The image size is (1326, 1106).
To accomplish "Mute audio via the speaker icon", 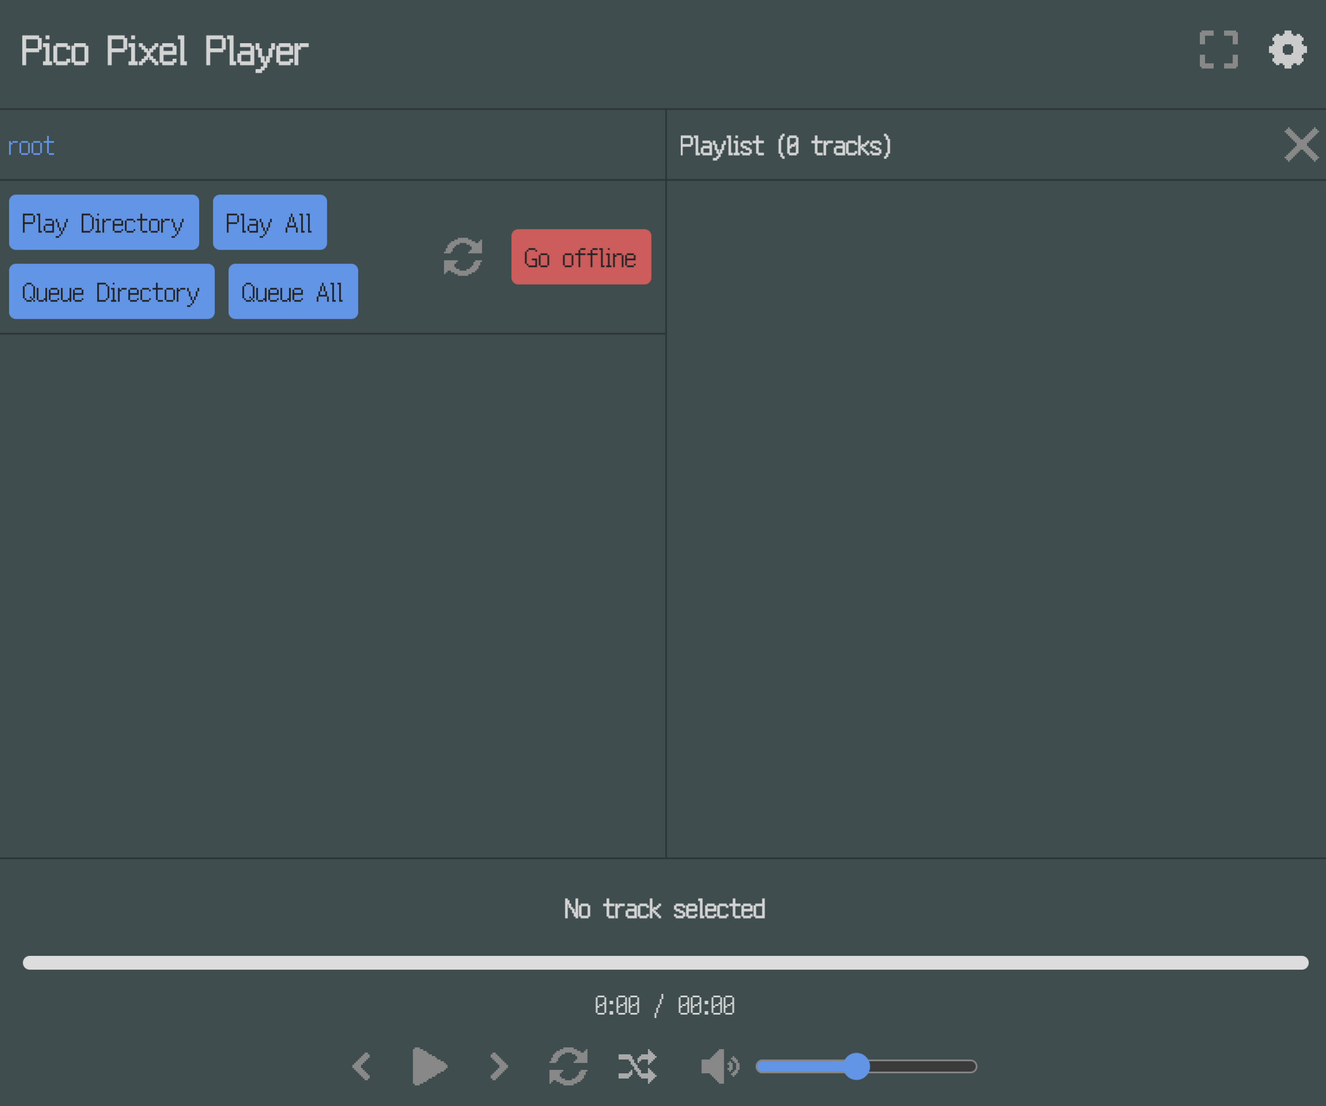I will tap(720, 1066).
